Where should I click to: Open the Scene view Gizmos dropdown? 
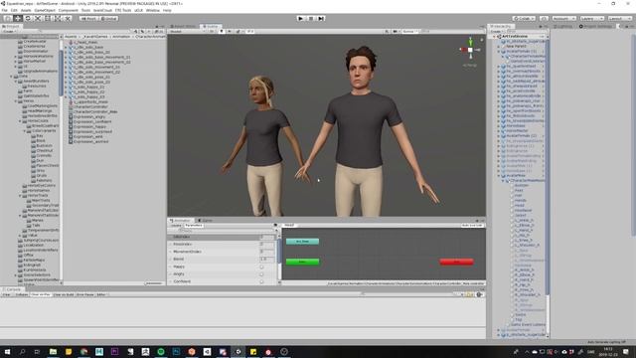(409, 31)
